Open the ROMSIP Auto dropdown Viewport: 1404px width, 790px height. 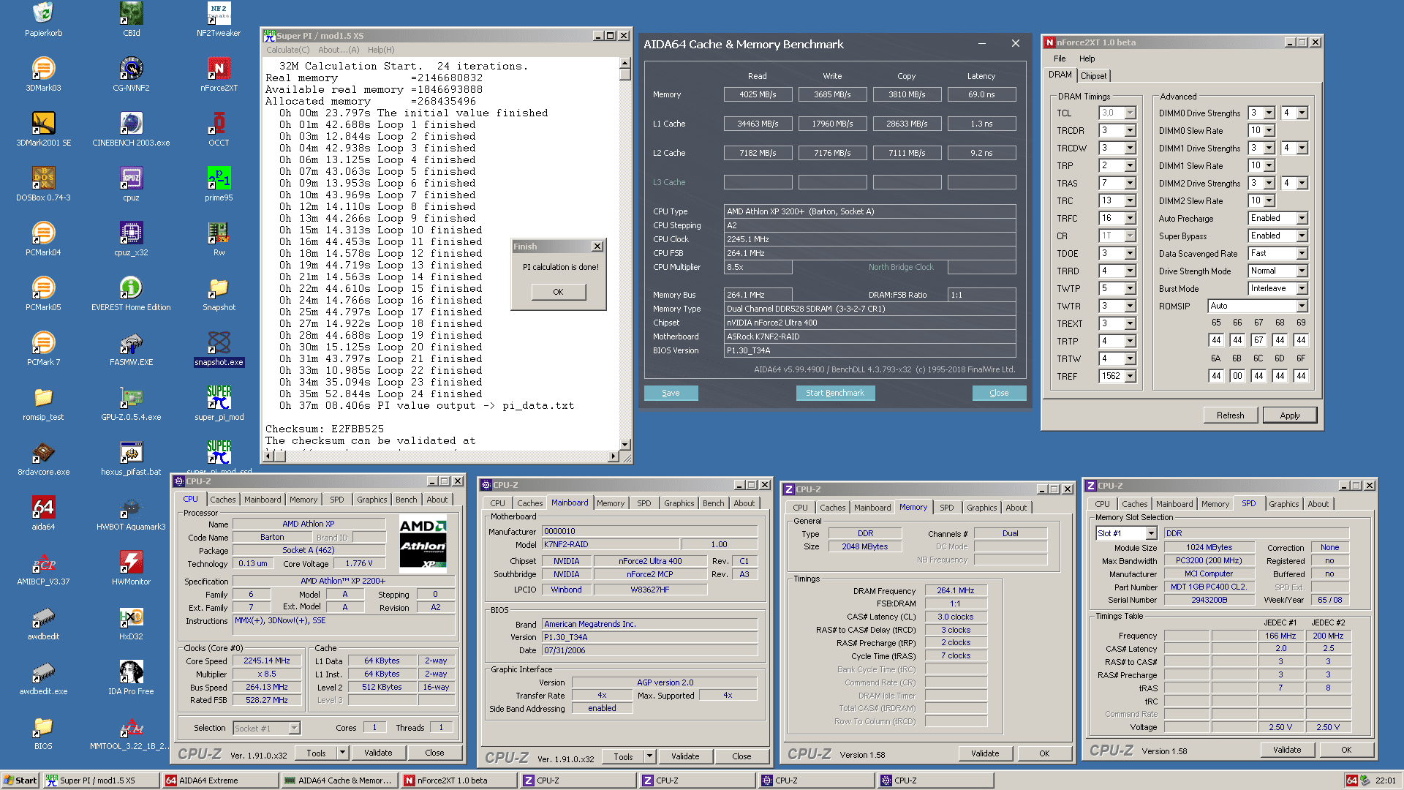click(1302, 306)
